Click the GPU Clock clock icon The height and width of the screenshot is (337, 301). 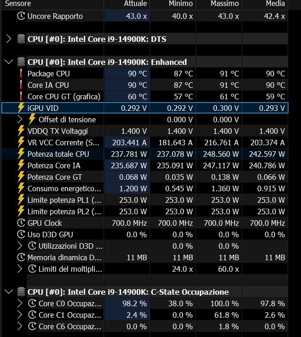(21, 223)
